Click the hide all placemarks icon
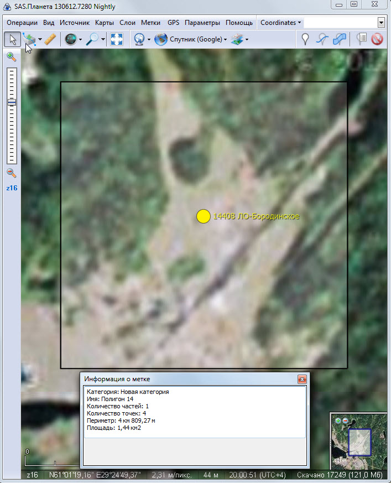Viewport: 391px width, 483px height. coord(377,39)
